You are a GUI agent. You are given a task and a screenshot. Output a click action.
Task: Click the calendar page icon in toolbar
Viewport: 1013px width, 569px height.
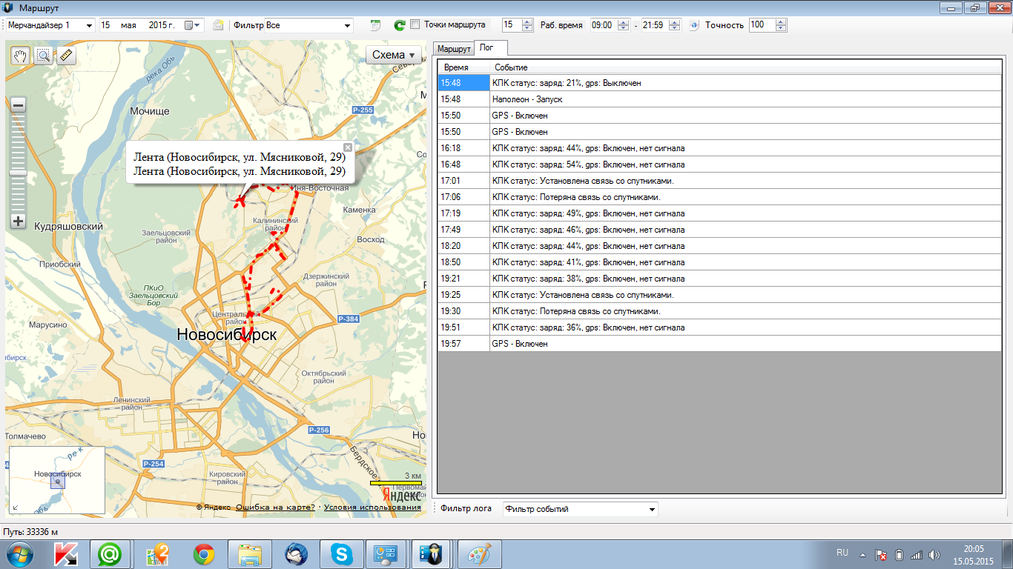click(x=376, y=25)
